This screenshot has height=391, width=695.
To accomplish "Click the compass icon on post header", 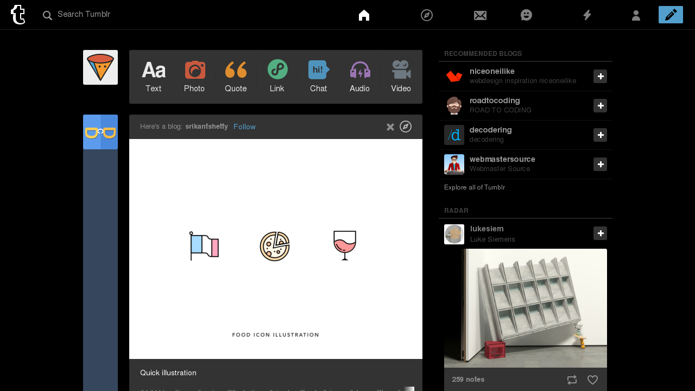I will pos(406,127).
